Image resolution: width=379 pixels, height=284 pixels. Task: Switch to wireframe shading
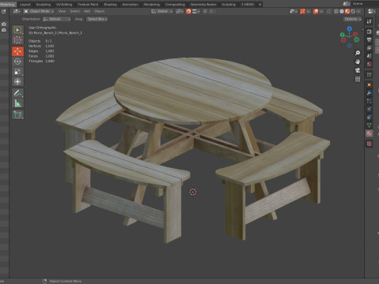click(x=336, y=11)
